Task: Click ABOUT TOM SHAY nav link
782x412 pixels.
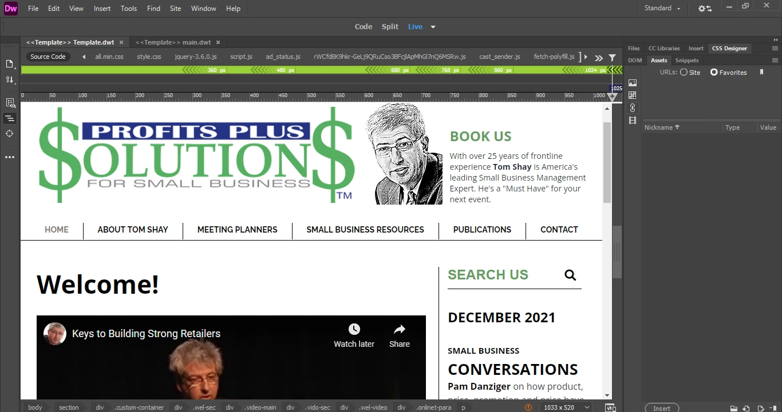Action: pos(133,230)
